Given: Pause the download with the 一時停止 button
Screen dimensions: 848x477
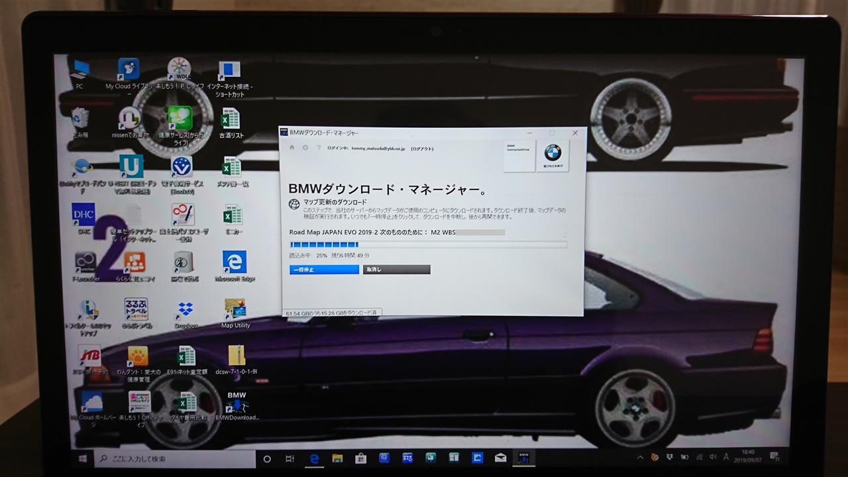Looking at the screenshot, I should coord(324,270).
